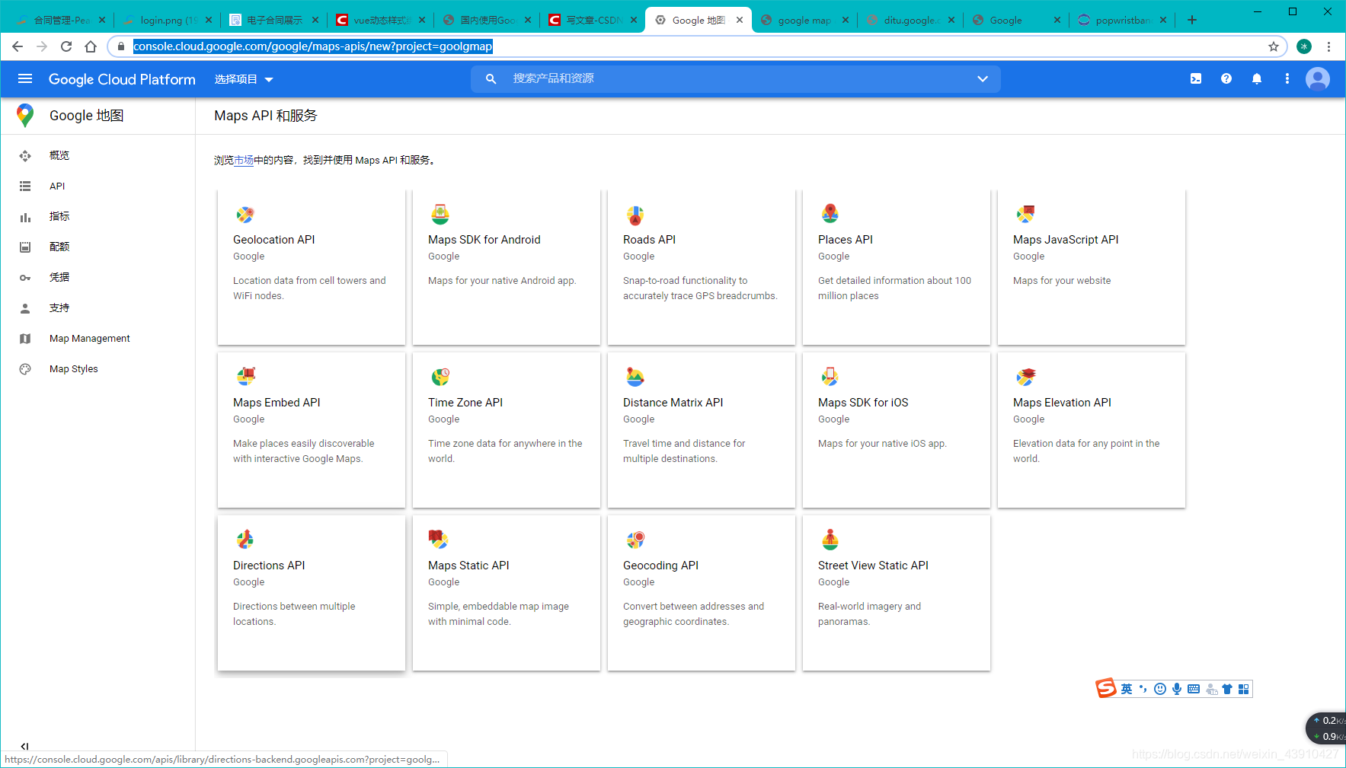Open the Directions API card title

pyautogui.click(x=269, y=566)
